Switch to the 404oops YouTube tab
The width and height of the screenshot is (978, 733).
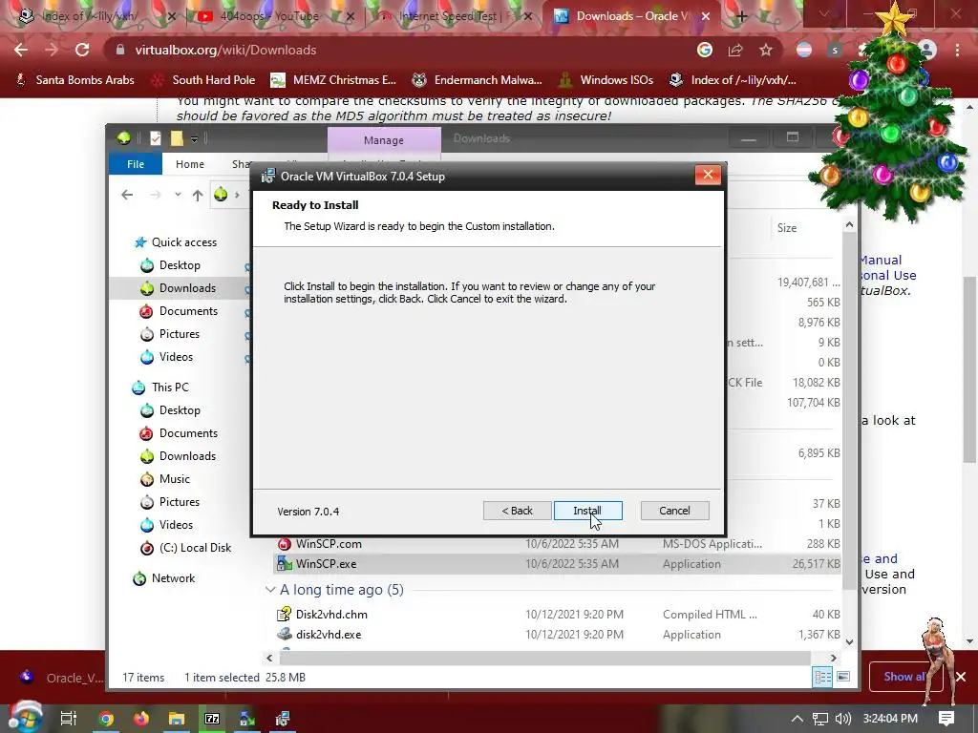tap(271, 16)
